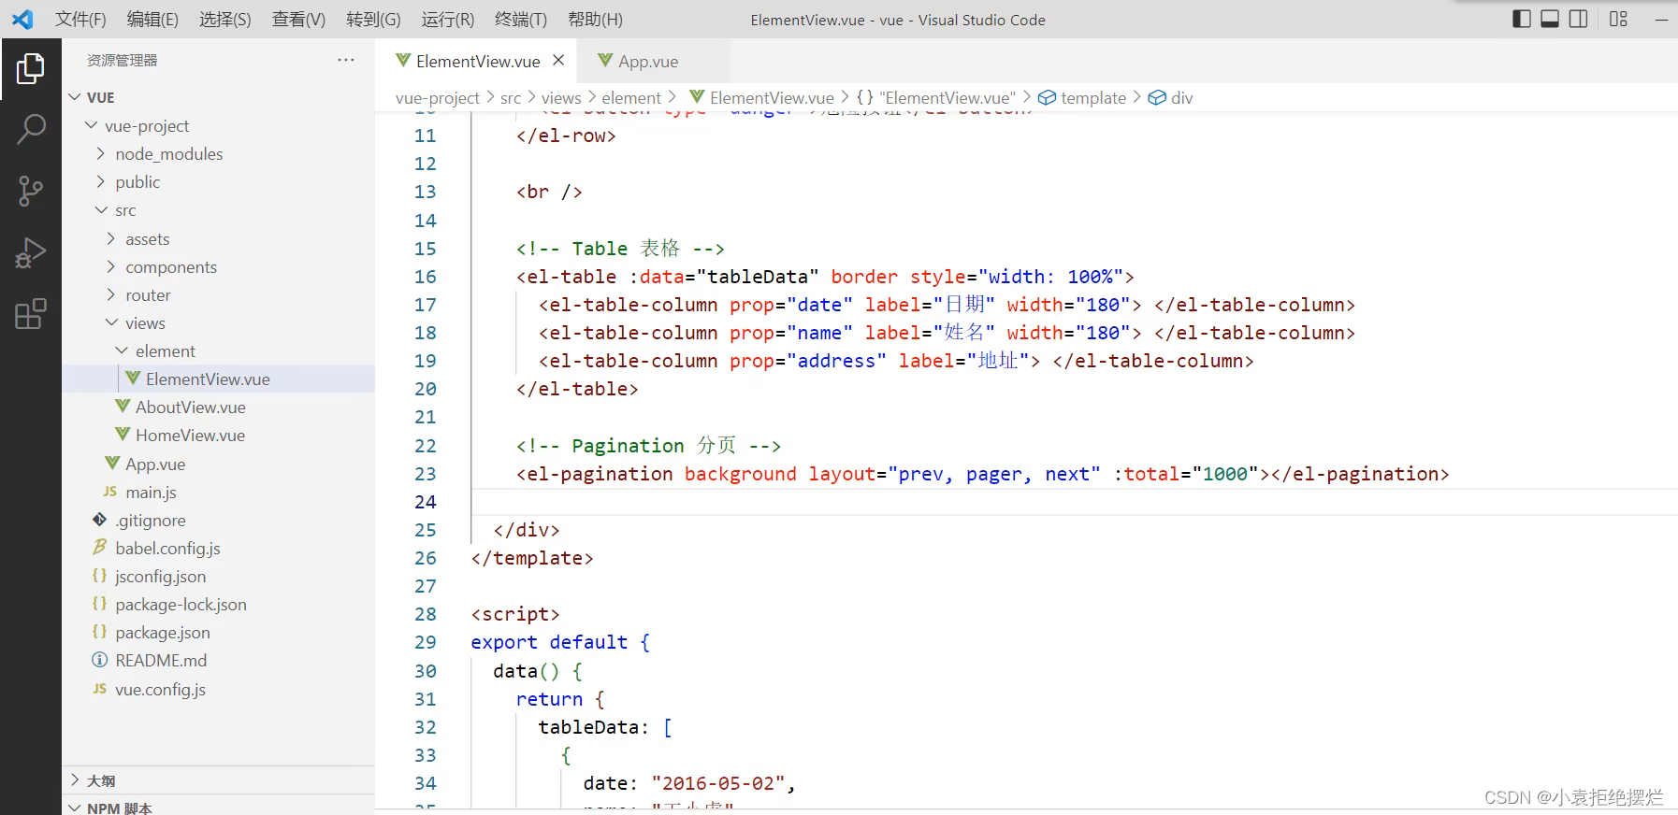This screenshot has width=1678, height=815.
Task: Open App.vue in the file tree
Action: tap(219, 464)
